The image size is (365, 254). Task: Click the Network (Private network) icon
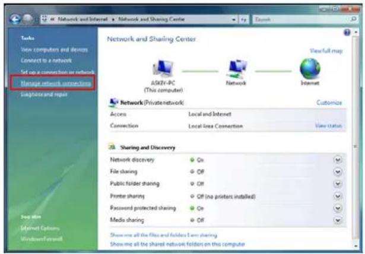click(114, 103)
